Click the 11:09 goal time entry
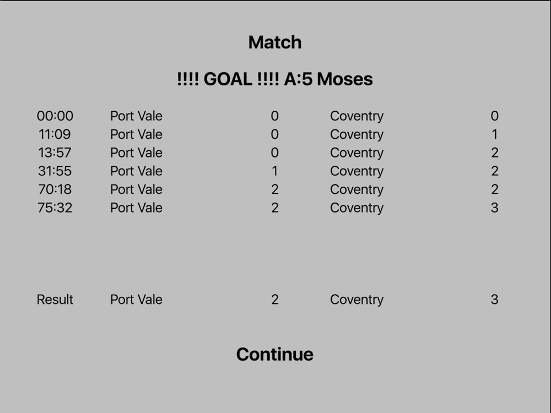Screen dimensions: 551x413 point(55,134)
